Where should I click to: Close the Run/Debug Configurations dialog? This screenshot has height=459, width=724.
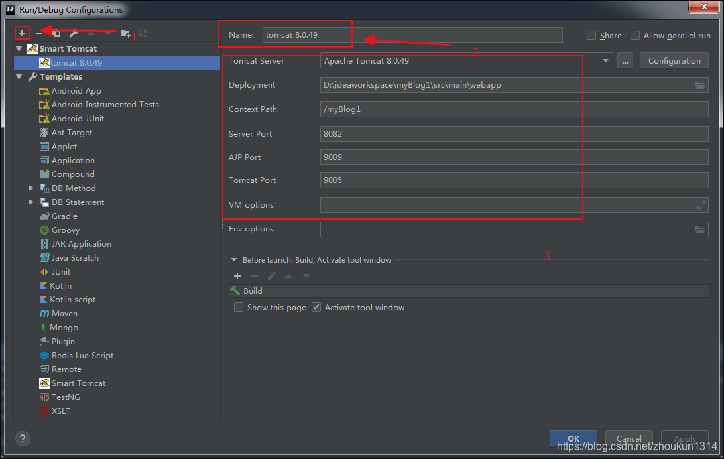tap(704, 7)
